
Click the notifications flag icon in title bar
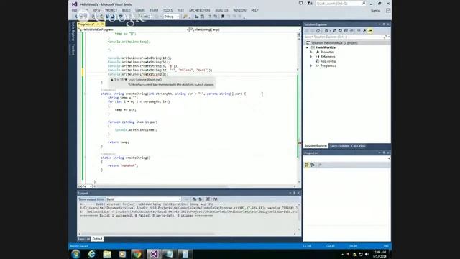click(309, 3)
